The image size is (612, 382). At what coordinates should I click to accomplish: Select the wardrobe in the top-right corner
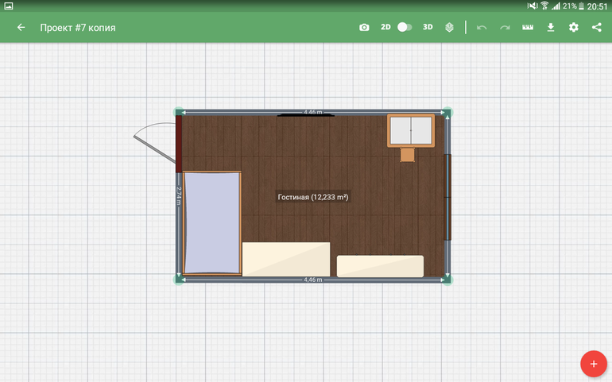point(411,130)
